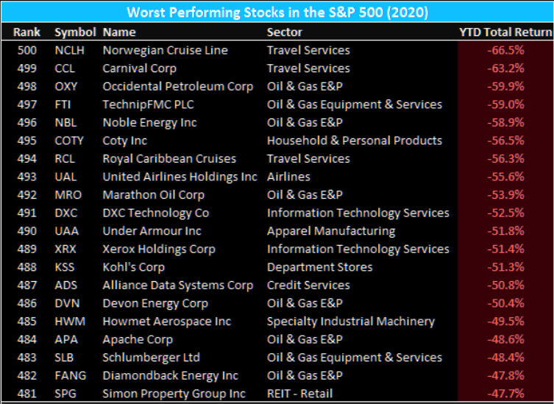Select the YTD Total Return header
554x404 pixels.
pos(505,32)
